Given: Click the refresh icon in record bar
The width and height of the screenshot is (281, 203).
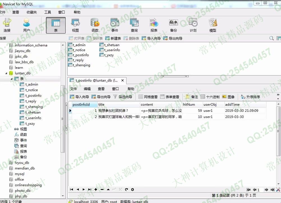Looking at the screenshot, I should pos(126,189).
